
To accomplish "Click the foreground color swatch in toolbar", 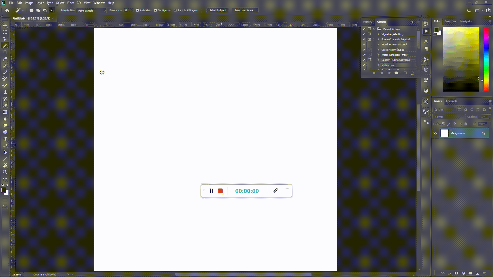I will [x=3, y=190].
